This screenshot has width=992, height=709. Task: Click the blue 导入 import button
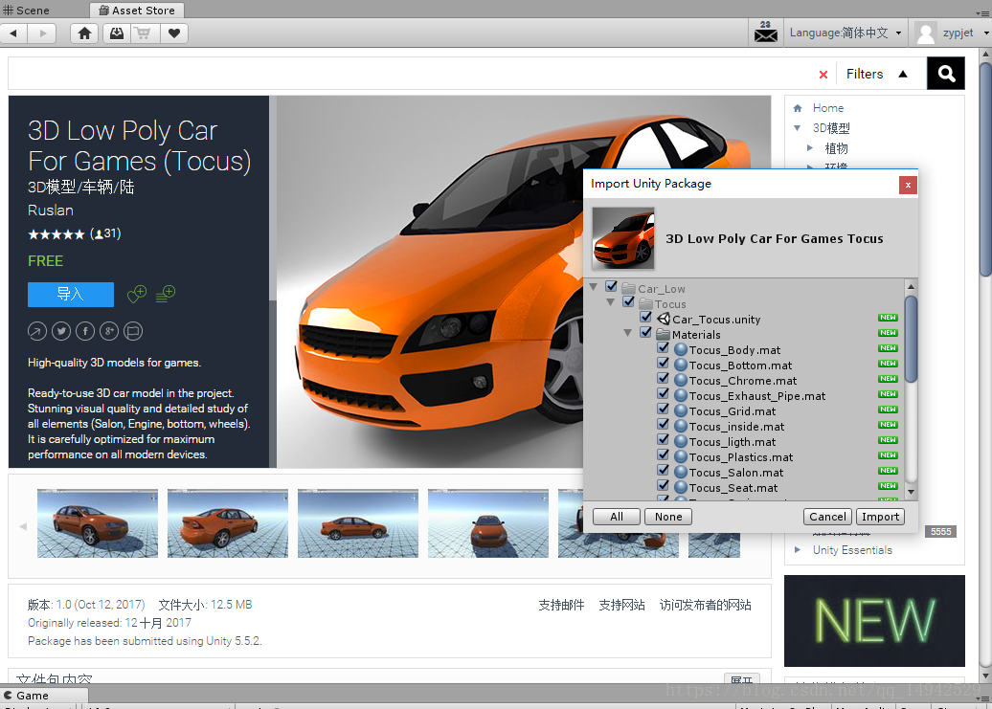(x=71, y=295)
